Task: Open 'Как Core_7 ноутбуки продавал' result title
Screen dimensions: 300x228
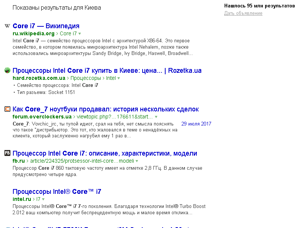Action: tap(105, 109)
